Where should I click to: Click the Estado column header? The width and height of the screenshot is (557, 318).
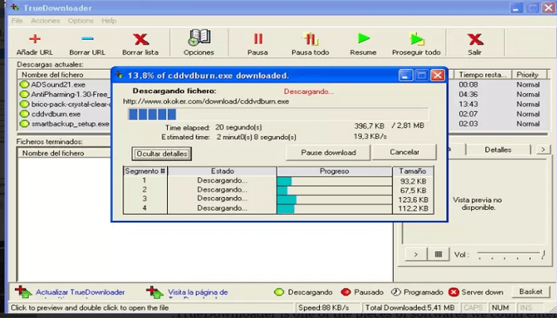(222, 171)
